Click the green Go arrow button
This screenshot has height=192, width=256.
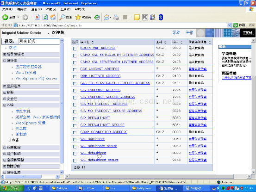(x=236, y=25)
